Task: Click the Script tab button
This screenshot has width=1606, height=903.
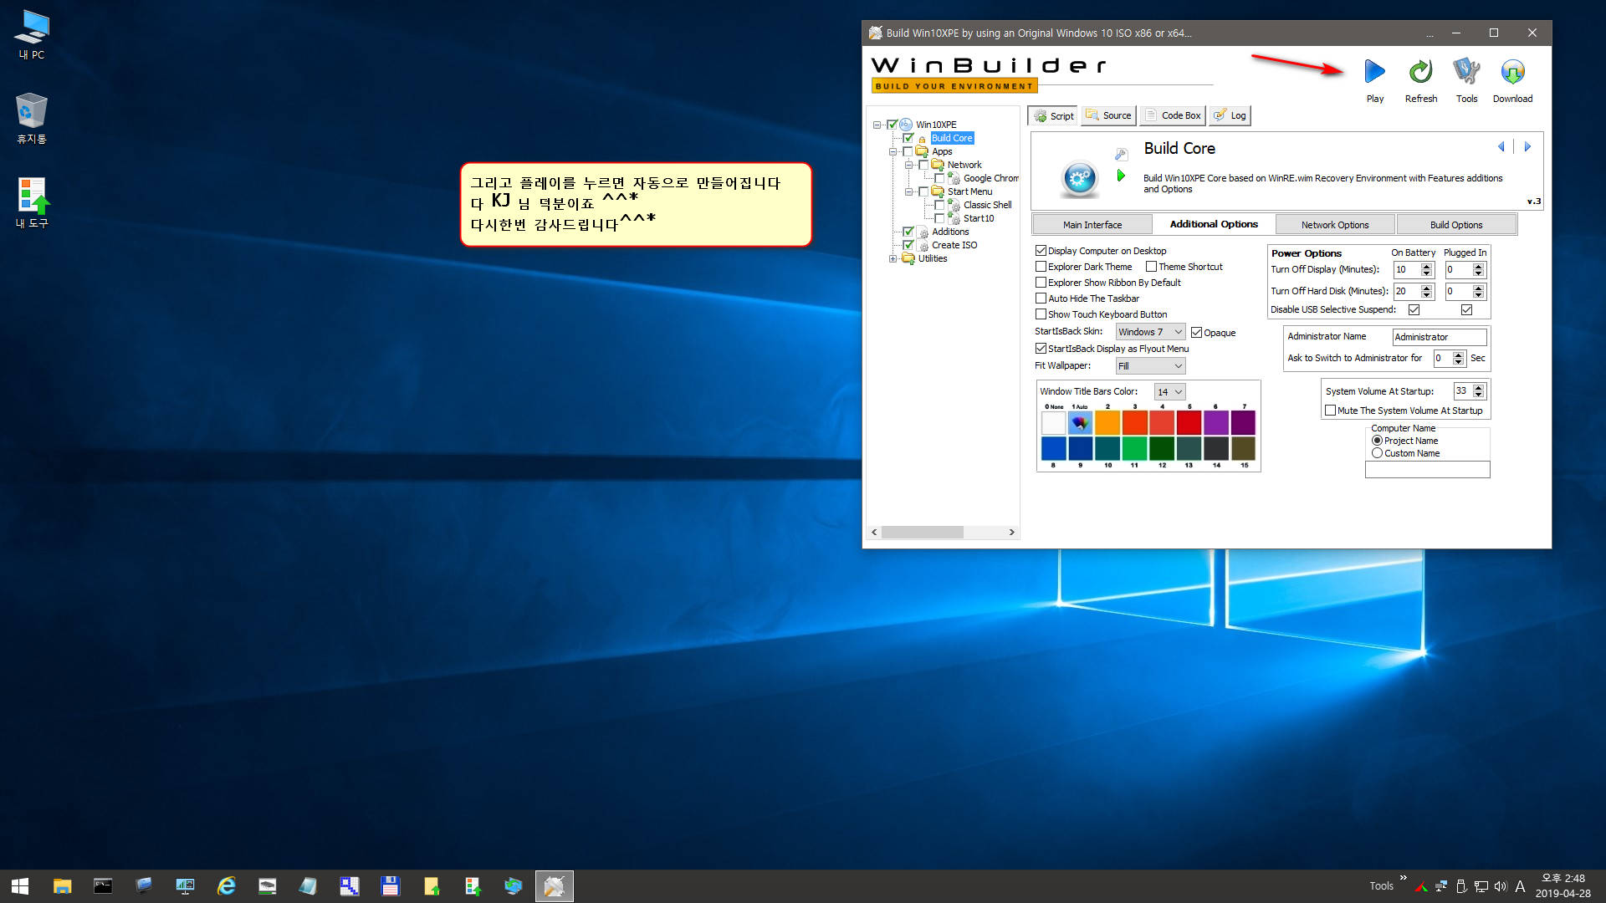Action: pos(1053,116)
